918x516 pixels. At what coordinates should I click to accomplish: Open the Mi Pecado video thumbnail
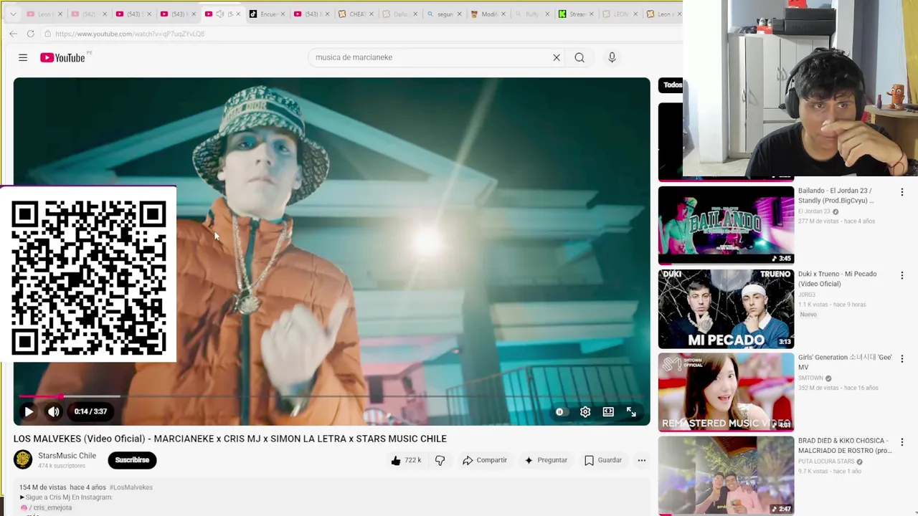(726, 309)
